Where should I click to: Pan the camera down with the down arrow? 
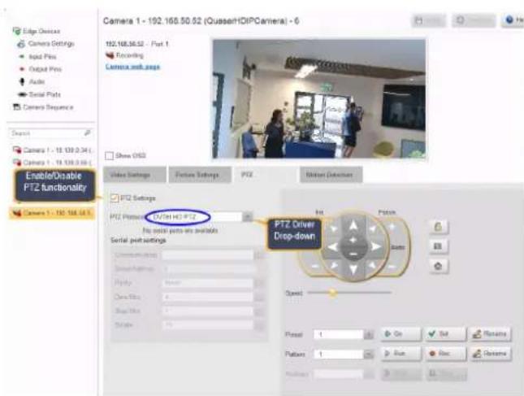click(353, 268)
